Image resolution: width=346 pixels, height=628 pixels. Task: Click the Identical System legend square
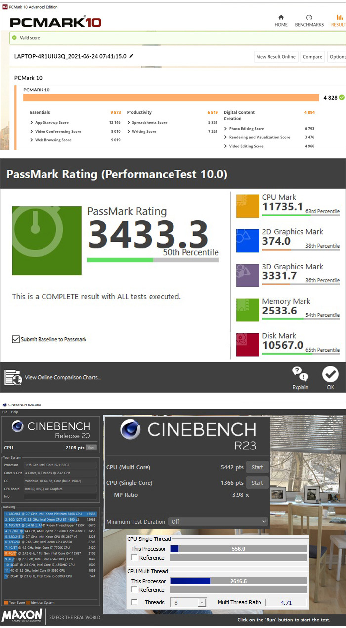[x=28, y=603]
